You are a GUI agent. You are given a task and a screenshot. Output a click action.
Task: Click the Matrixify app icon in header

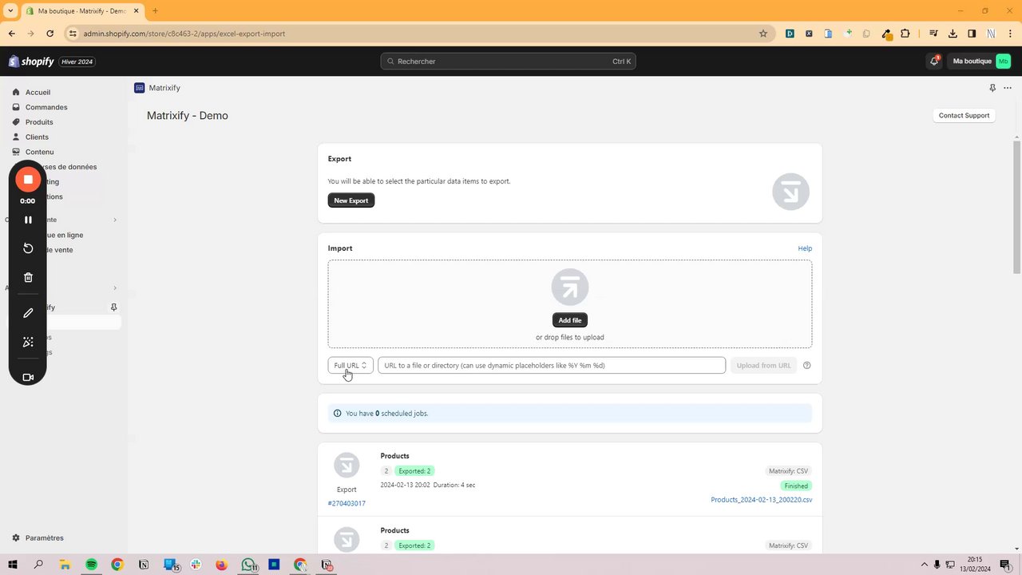click(x=140, y=88)
